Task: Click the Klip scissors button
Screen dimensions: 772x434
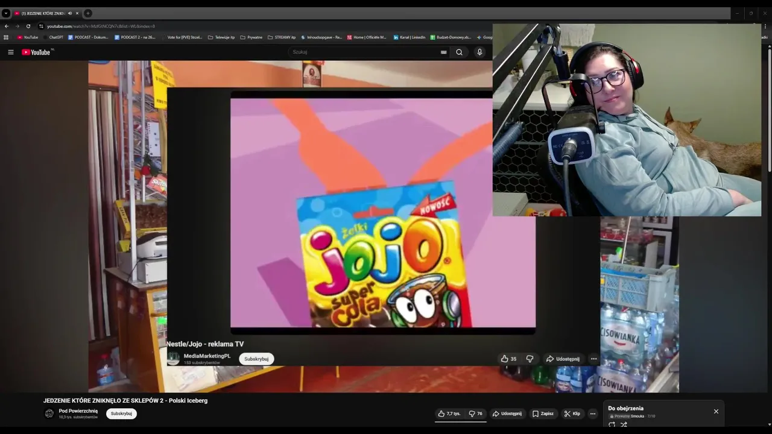Action: click(572, 414)
